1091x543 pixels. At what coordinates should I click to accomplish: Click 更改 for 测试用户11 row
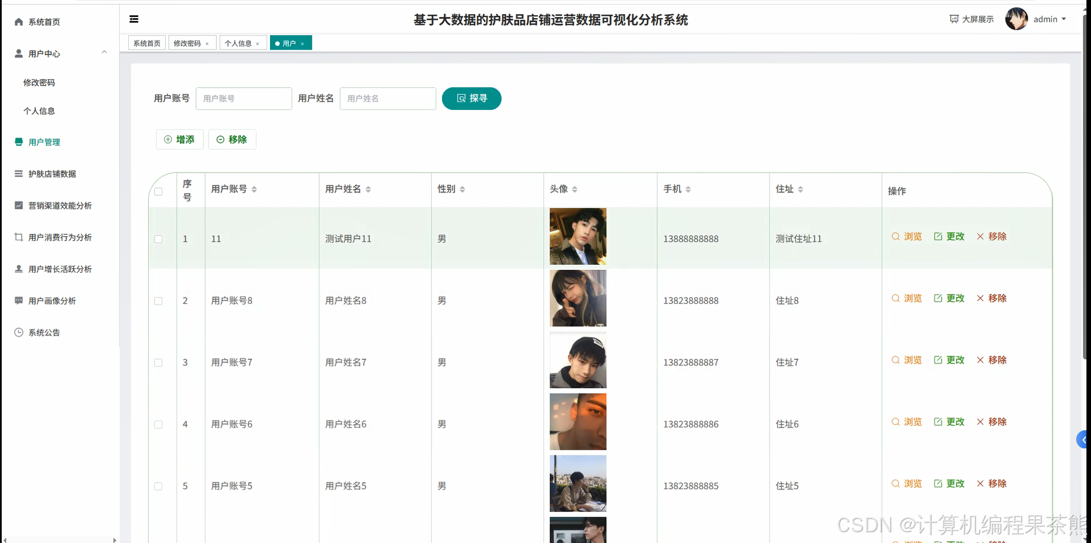click(949, 236)
